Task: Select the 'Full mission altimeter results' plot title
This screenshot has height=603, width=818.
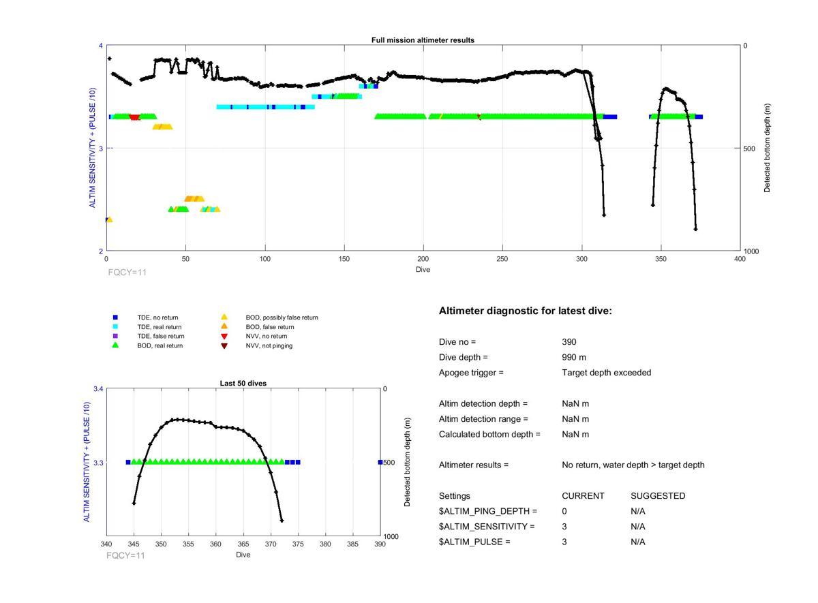Action: point(423,40)
